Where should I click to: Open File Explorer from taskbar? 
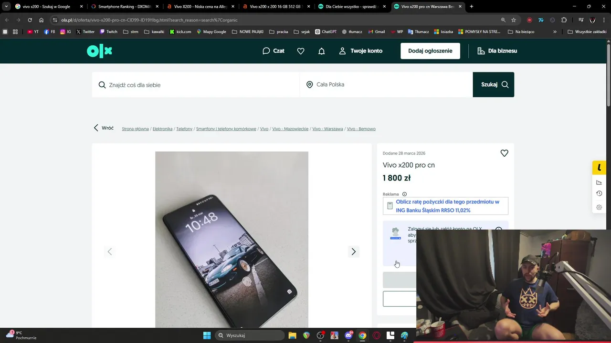click(x=292, y=335)
